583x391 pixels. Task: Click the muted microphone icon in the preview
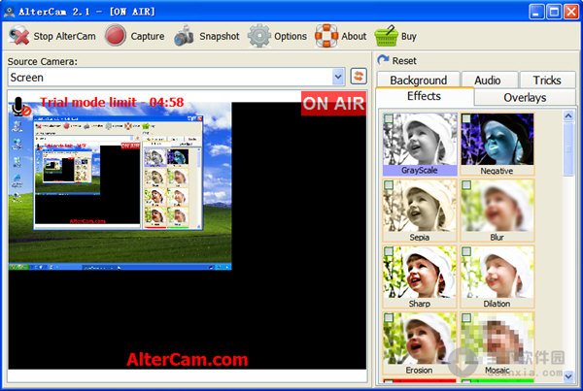click(x=20, y=107)
